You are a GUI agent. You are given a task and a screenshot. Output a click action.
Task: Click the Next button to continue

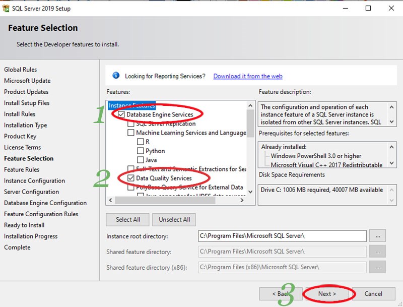(x=328, y=294)
